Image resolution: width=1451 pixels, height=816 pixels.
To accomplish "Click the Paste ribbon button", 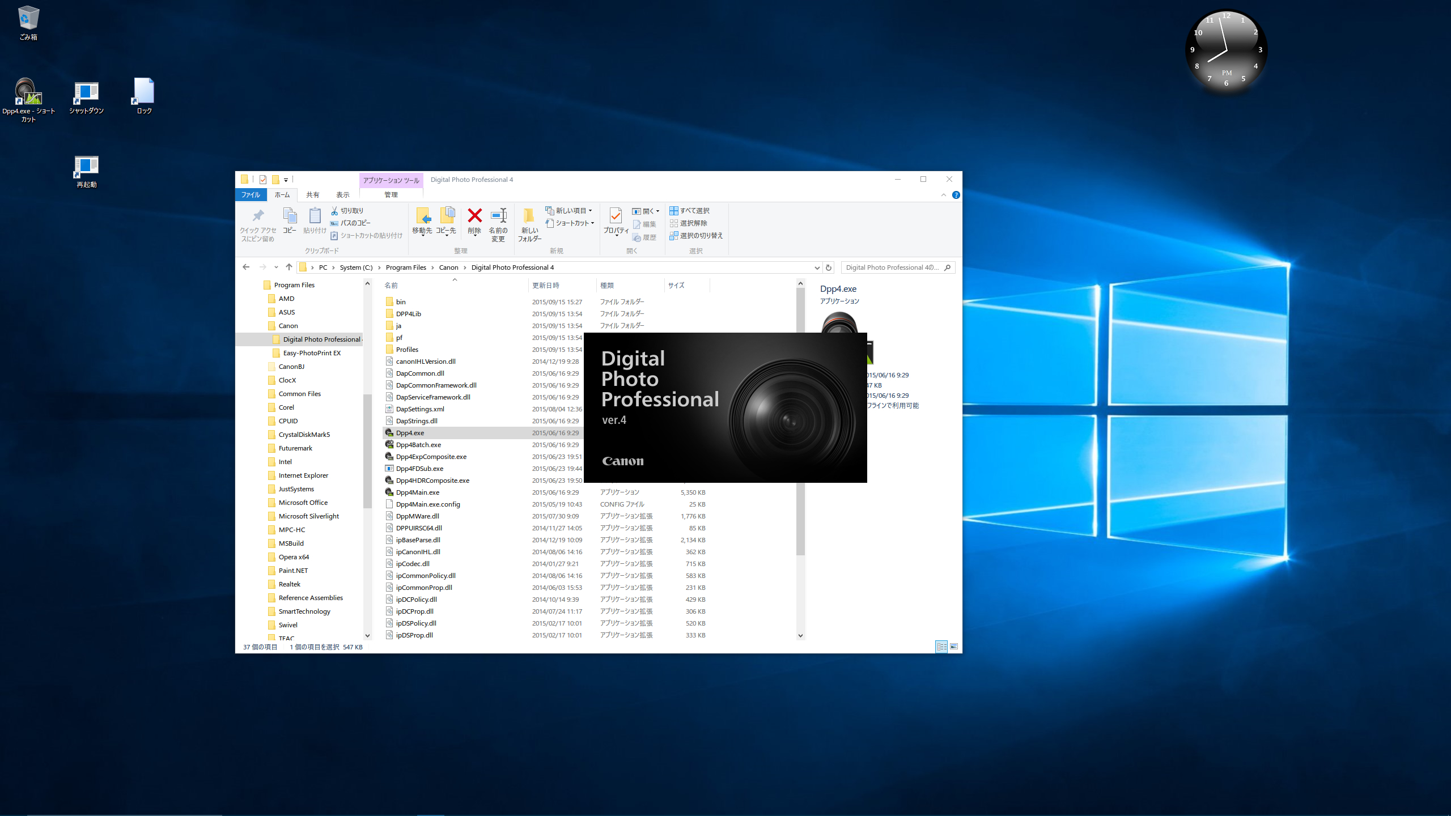I will coord(315,220).
